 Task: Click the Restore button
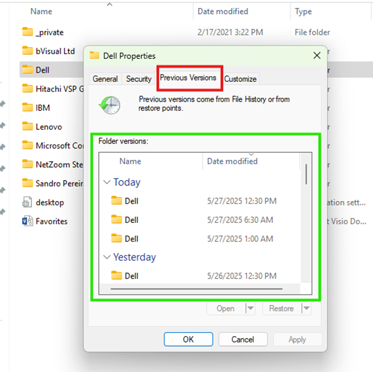point(281,308)
